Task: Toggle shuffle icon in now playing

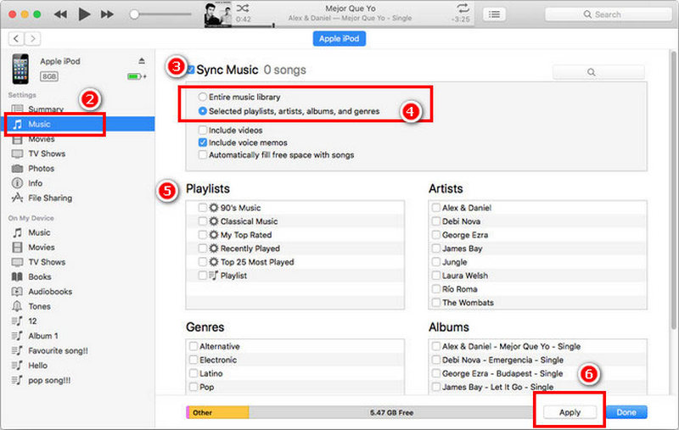Action: click(x=243, y=8)
